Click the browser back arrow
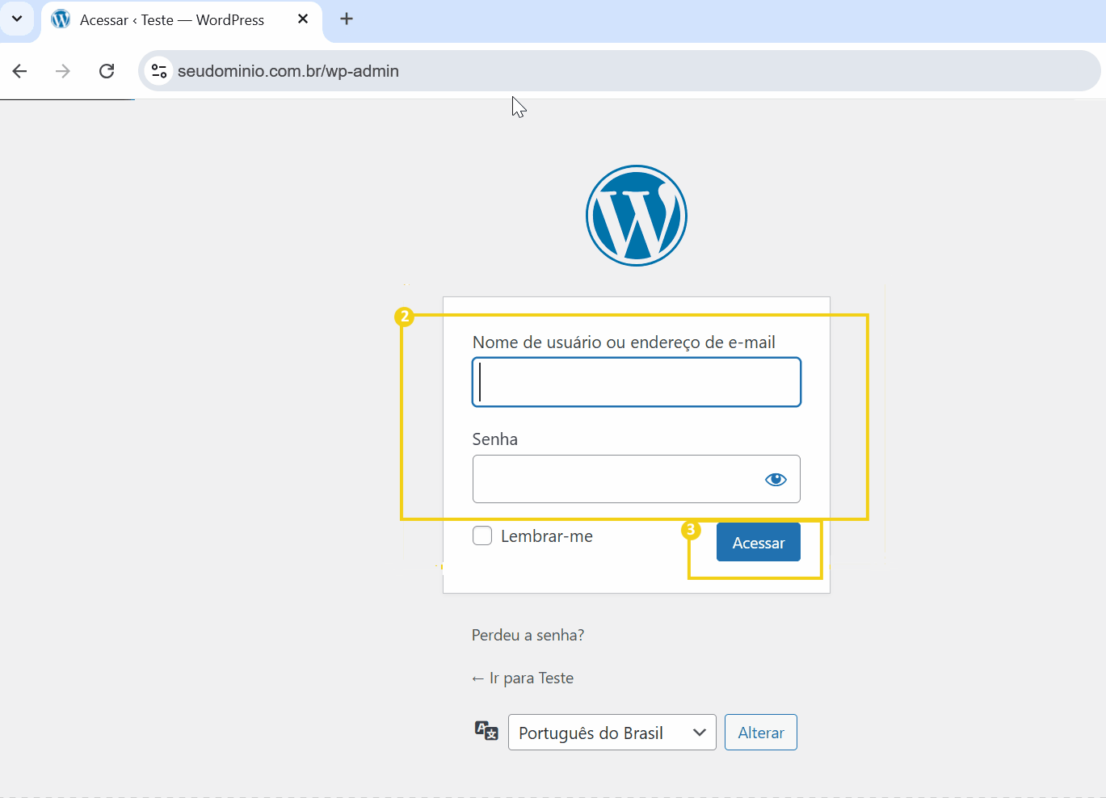Viewport: 1106px width, 798px height. [20, 71]
